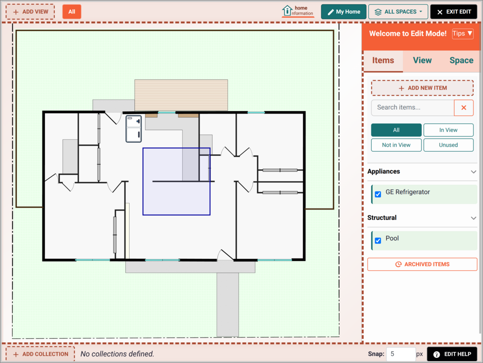Select the Unused filter
The width and height of the screenshot is (483, 363).
point(448,145)
